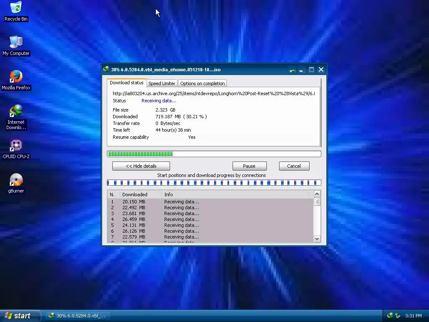Image resolution: width=429 pixels, height=322 pixels.
Task: Close the download progress window
Action: 321,70
